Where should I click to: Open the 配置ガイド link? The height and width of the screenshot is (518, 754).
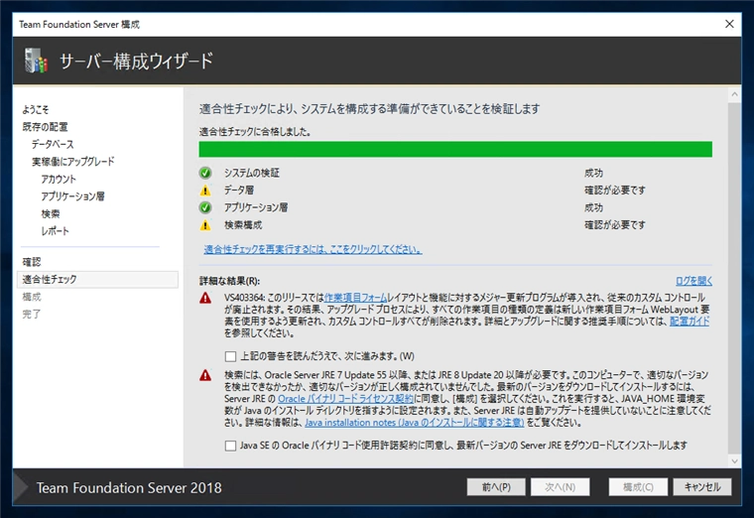[690, 322]
